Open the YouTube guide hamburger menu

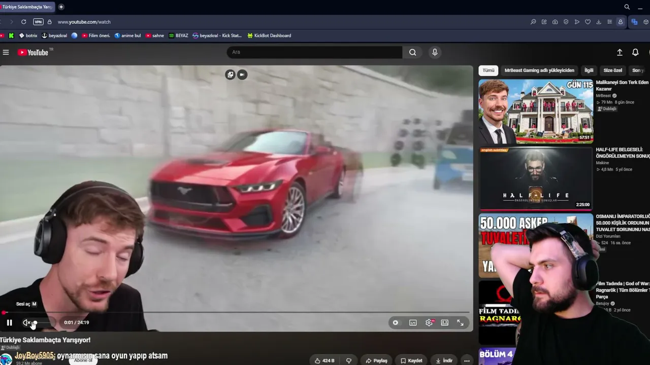click(6, 52)
